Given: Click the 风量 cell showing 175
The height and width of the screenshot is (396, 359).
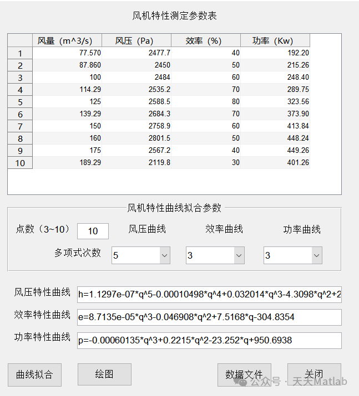Looking at the screenshot, I should [67, 151].
